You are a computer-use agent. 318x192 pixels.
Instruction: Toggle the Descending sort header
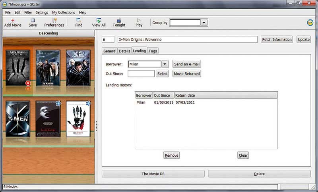[48, 33]
